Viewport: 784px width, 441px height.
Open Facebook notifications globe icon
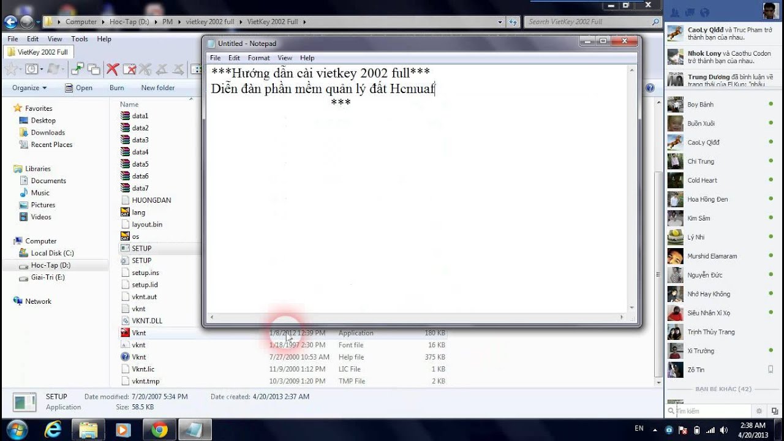[x=704, y=12]
